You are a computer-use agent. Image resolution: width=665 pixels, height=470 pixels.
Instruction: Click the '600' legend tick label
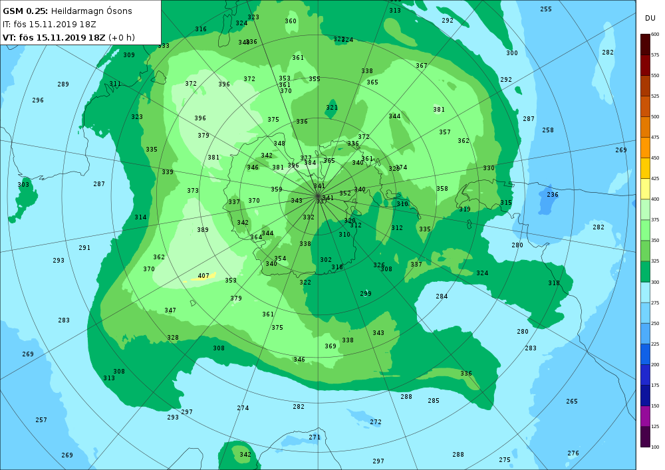coord(655,35)
